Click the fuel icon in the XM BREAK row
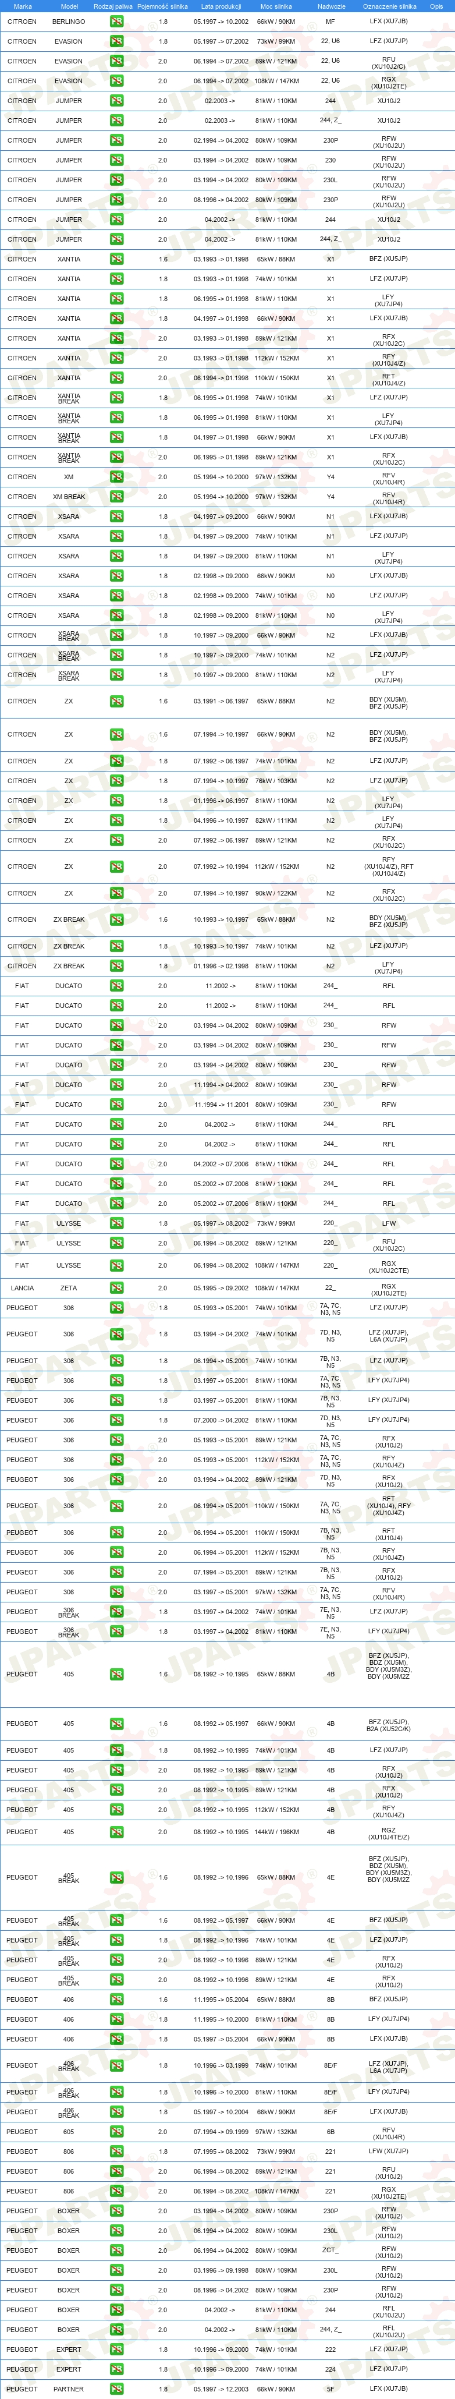 click(x=116, y=496)
